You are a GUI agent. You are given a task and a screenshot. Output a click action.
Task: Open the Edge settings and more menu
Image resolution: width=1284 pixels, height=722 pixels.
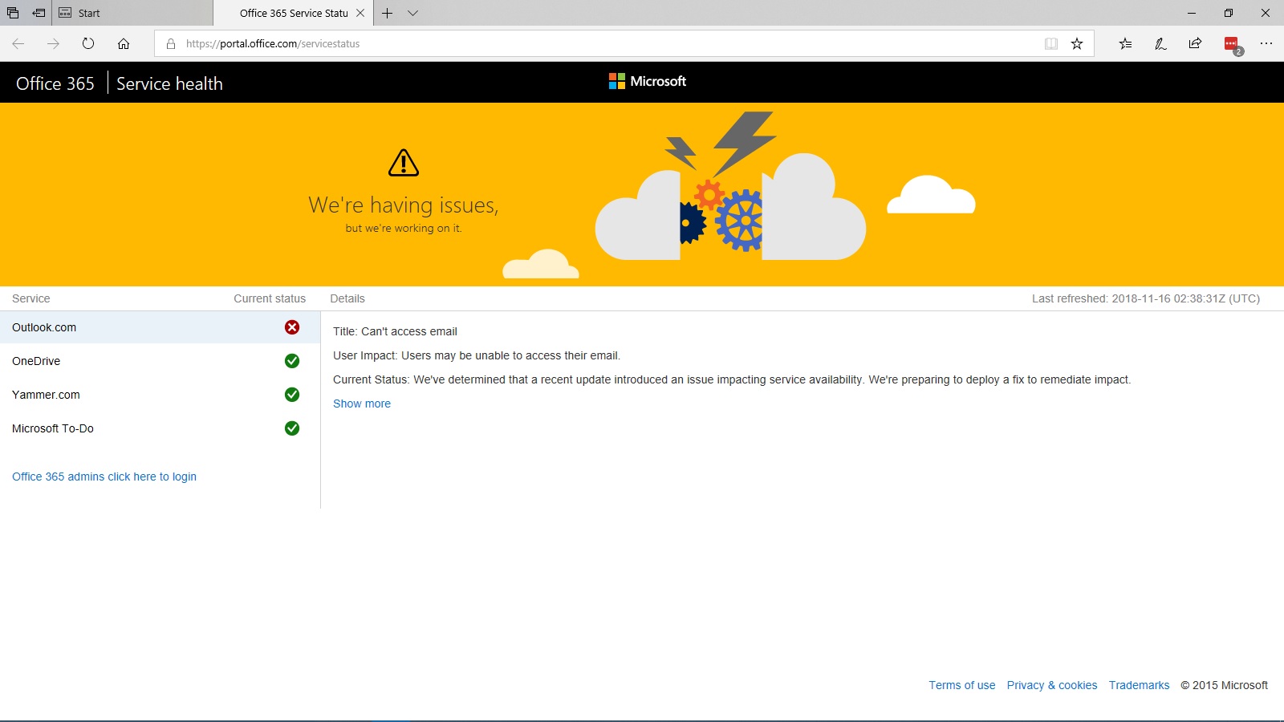[1266, 43]
